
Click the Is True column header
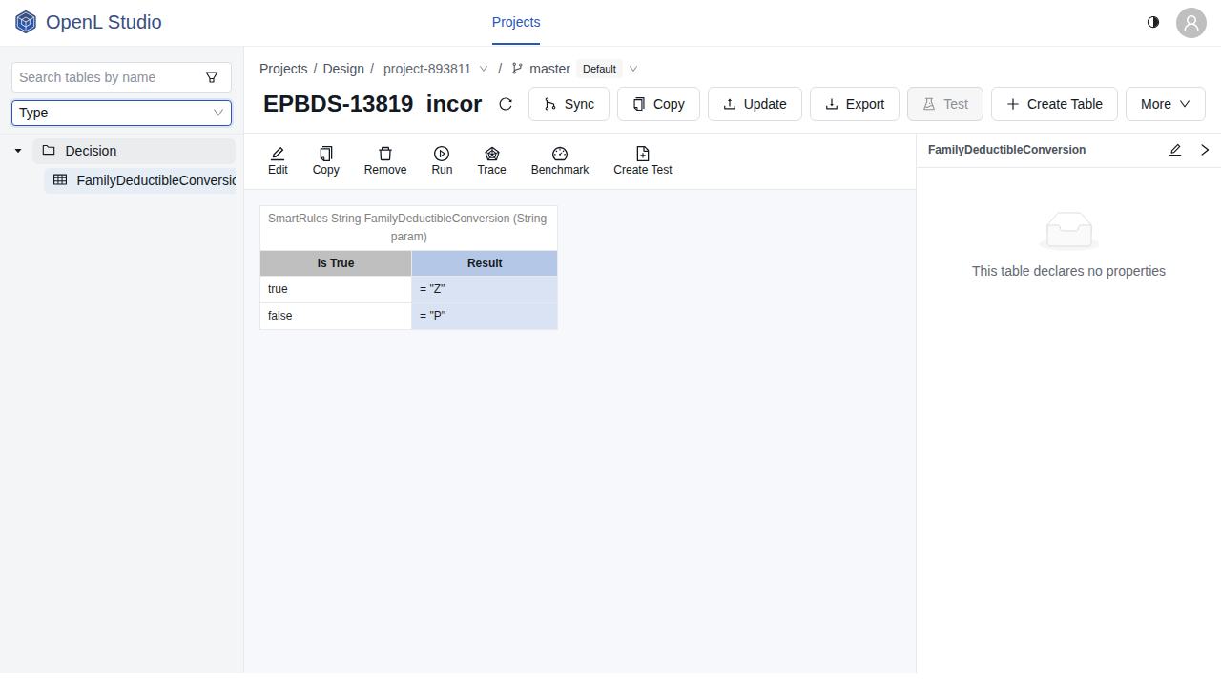click(336, 263)
